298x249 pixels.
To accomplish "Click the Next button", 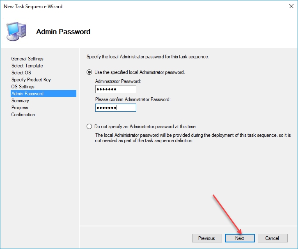I will [x=240, y=238].
